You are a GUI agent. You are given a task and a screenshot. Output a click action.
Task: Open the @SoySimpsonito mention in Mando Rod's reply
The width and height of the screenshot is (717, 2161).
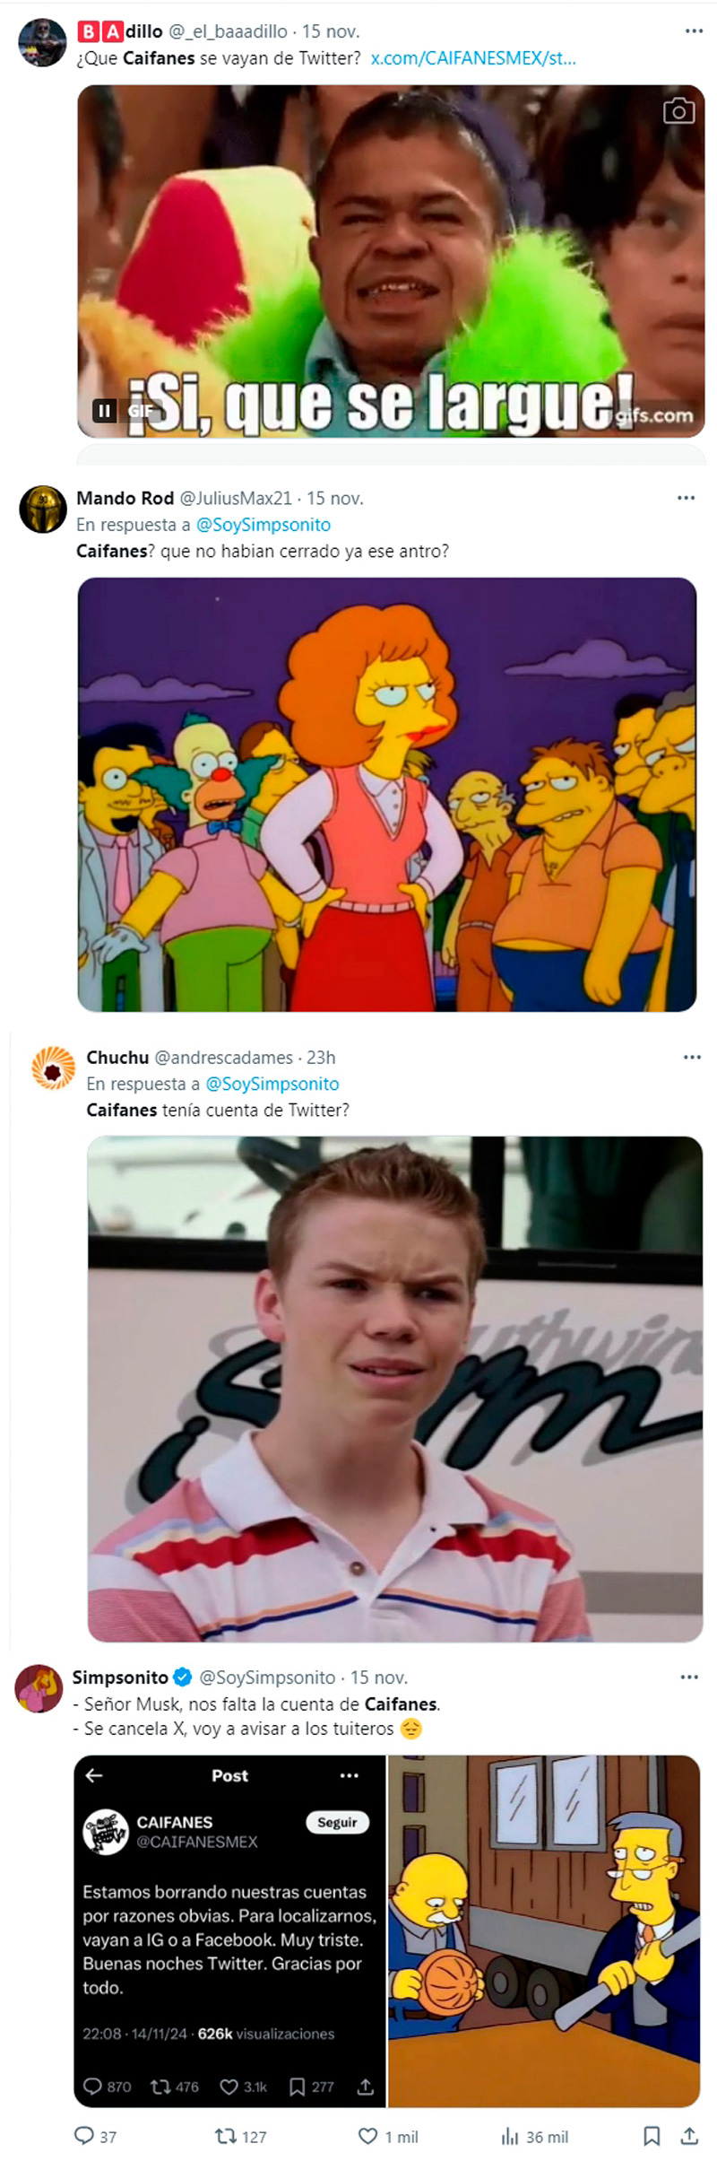(263, 525)
